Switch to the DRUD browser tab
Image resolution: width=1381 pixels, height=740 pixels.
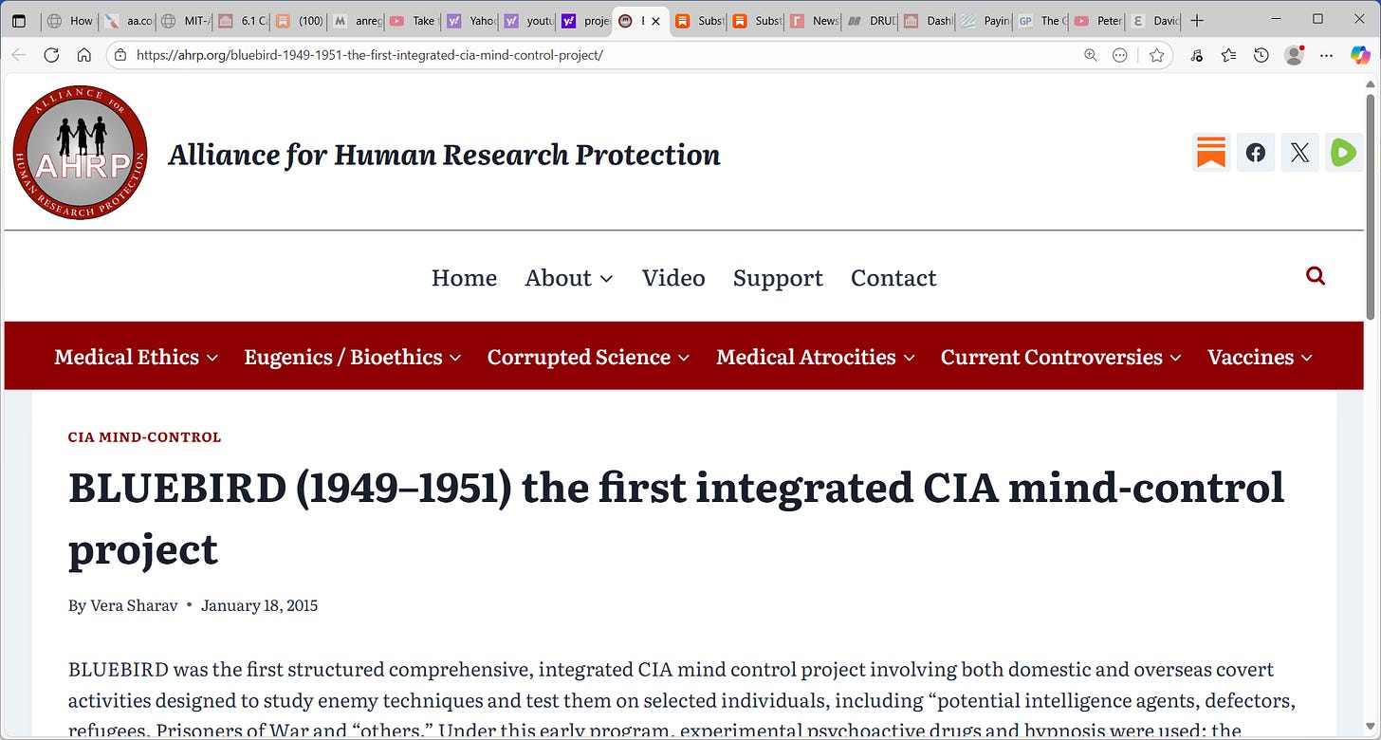871,21
